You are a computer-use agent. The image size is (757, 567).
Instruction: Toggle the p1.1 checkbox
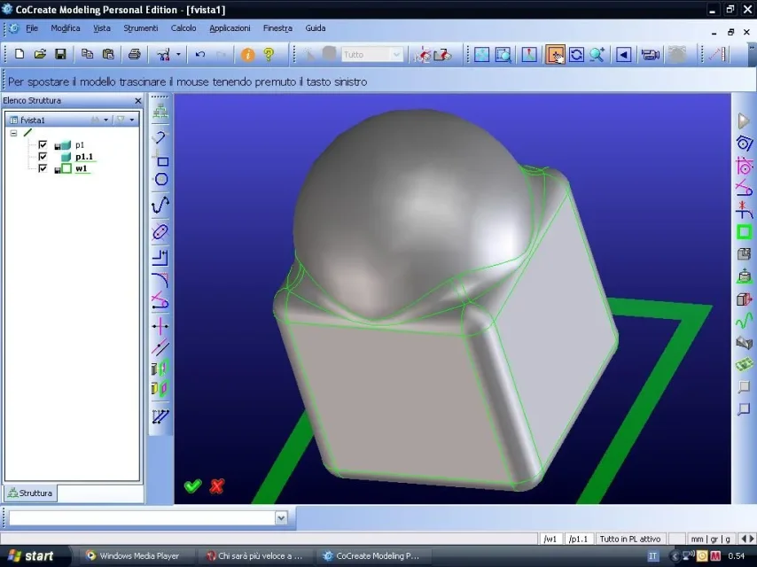43,156
